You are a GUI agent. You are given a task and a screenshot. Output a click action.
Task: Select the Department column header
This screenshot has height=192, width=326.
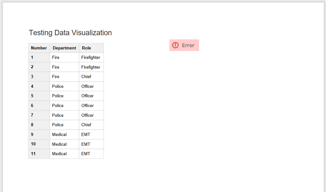64,48
